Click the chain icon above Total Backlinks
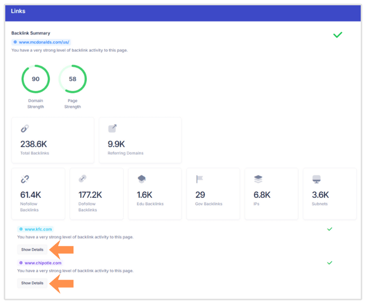This screenshot has height=304, width=366. tap(24, 129)
